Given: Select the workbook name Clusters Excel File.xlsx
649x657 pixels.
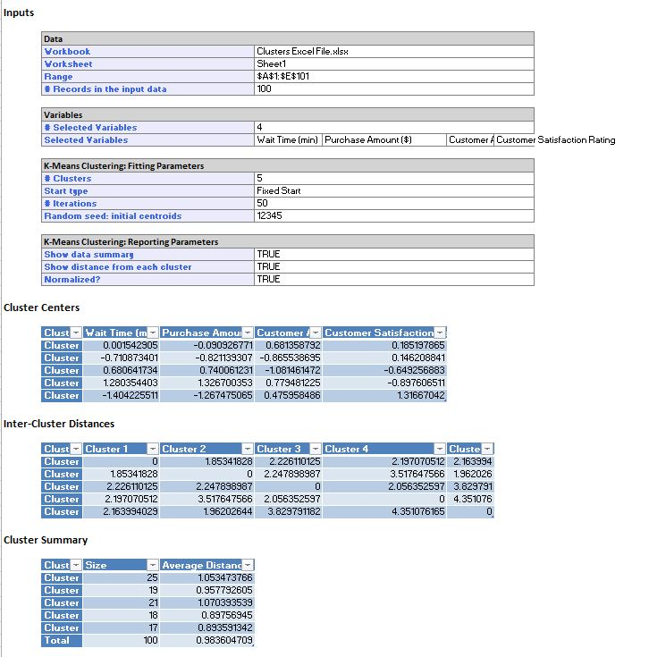Looking at the screenshot, I should click(394, 52).
